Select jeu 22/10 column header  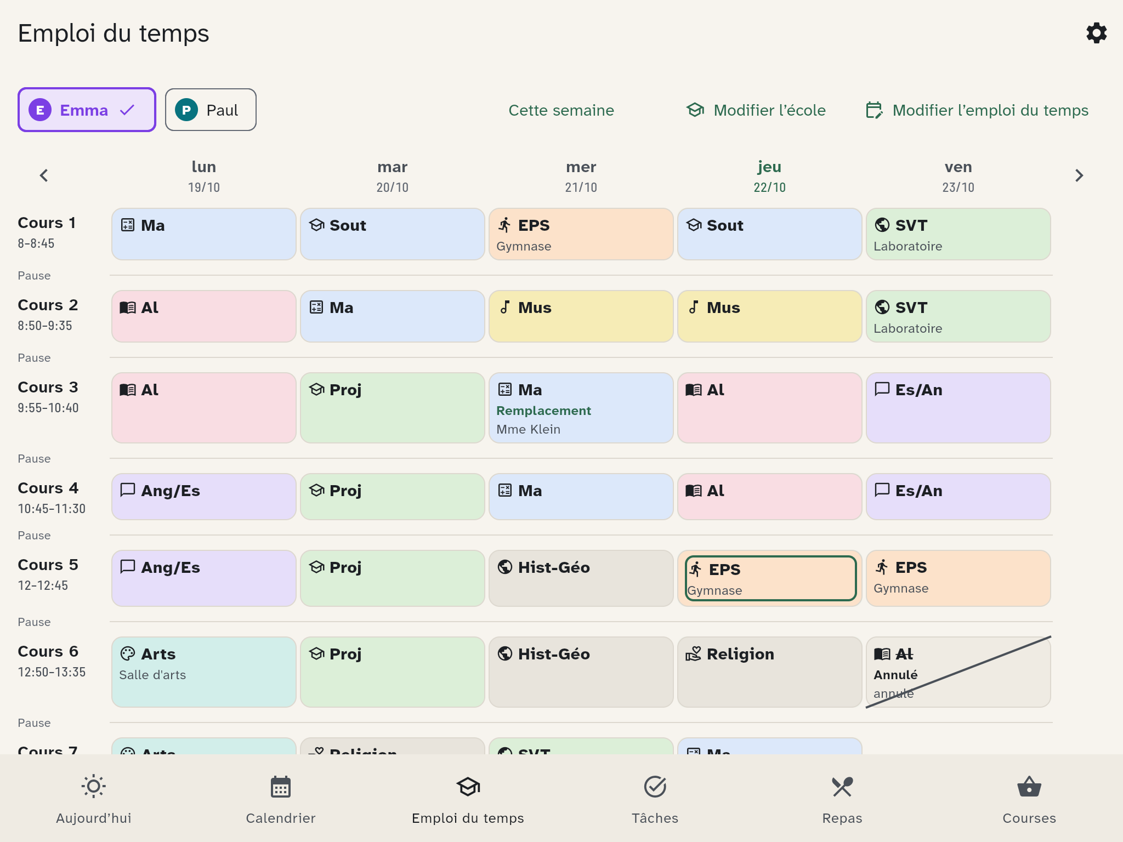[x=770, y=176]
